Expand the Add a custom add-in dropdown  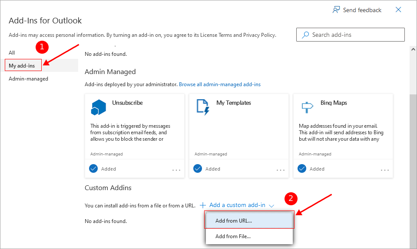coord(271,205)
